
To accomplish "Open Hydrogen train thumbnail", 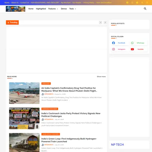I will coord(24,142).
